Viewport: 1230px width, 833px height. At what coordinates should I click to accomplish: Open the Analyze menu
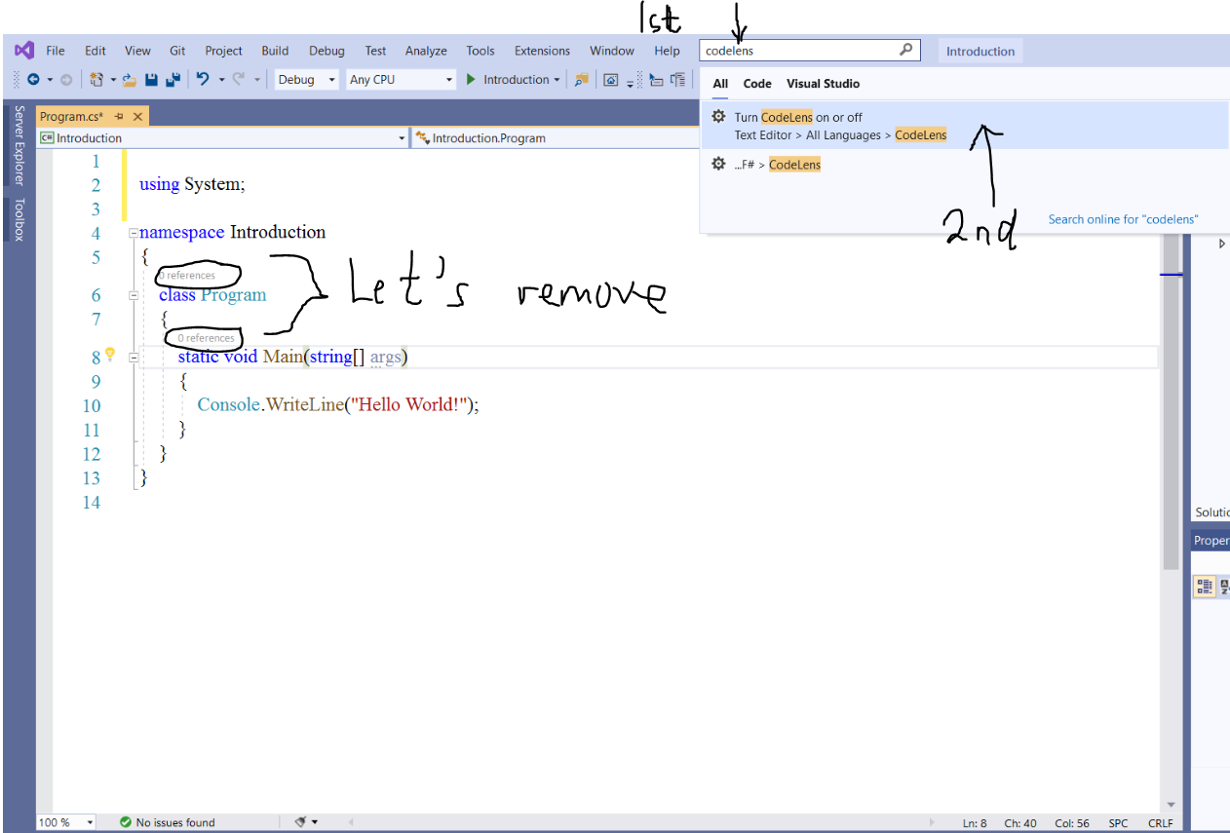[426, 51]
